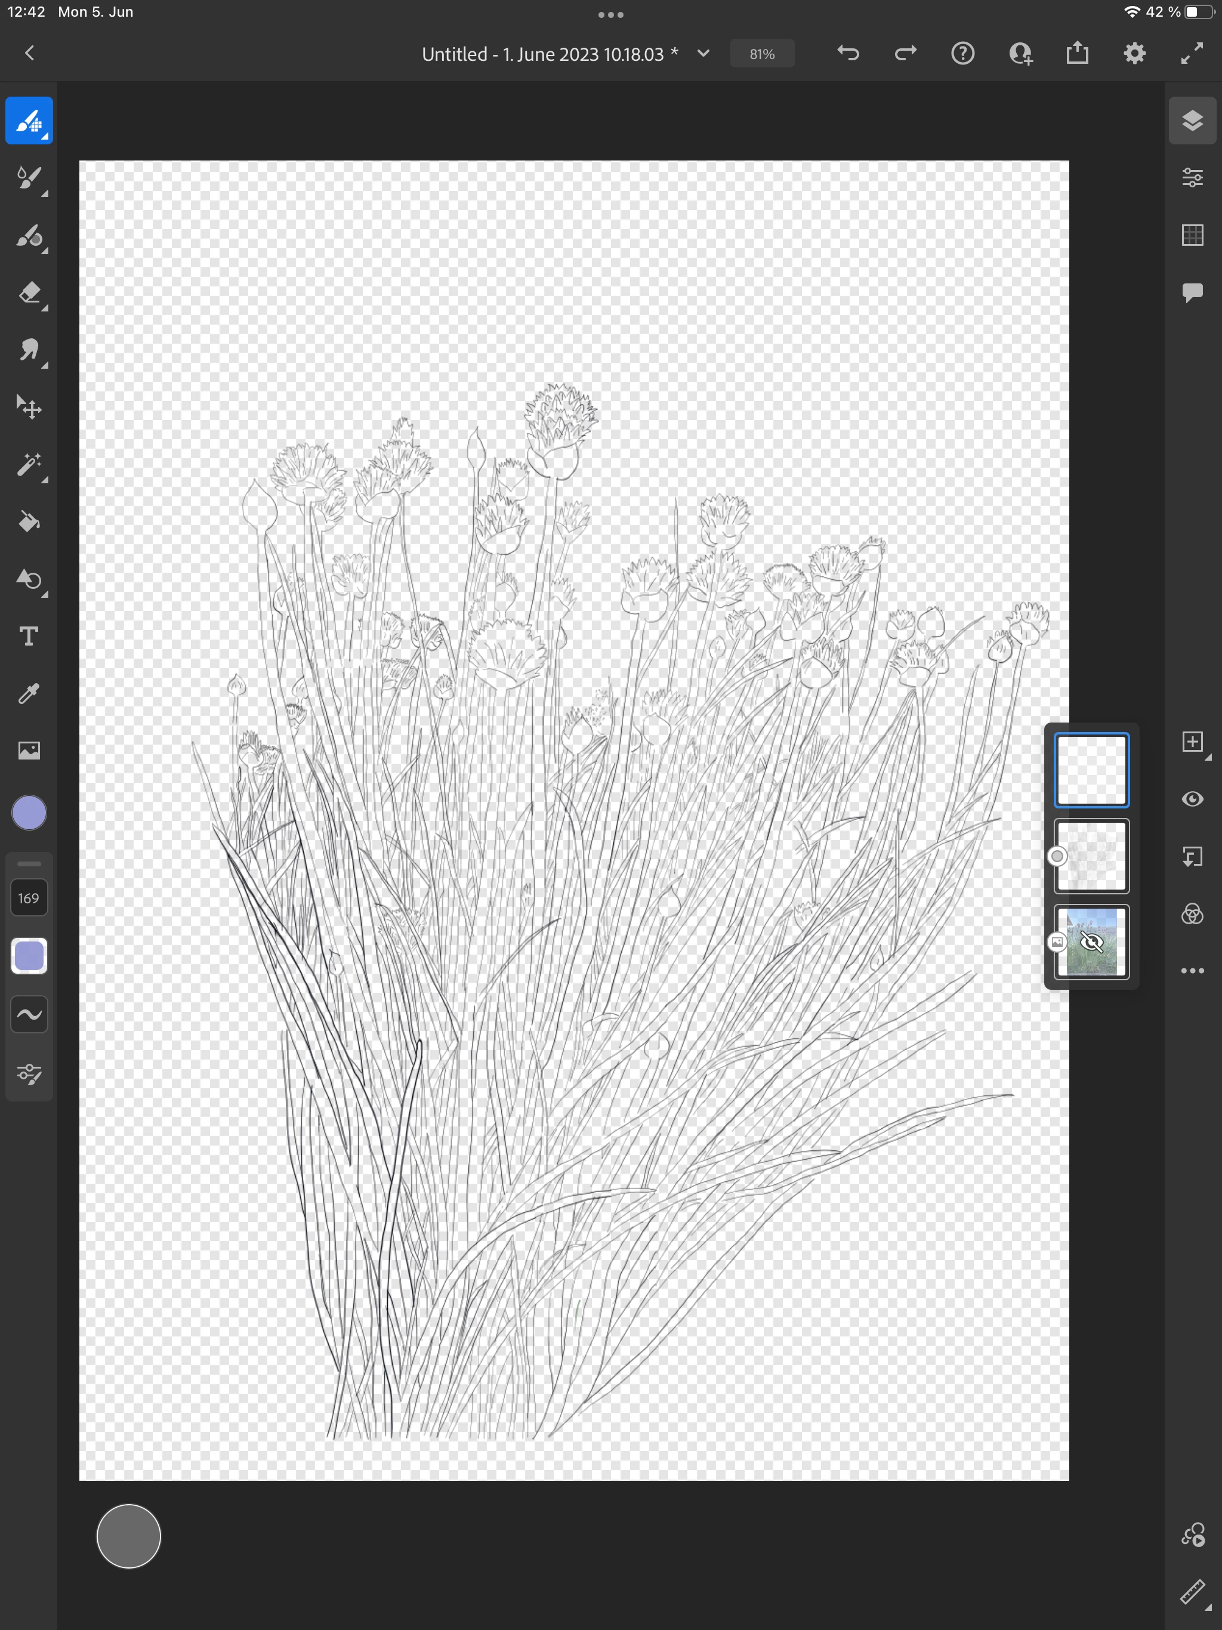This screenshot has width=1222, height=1630.
Task: Toggle visibility of selected layer
Action: [1192, 799]
